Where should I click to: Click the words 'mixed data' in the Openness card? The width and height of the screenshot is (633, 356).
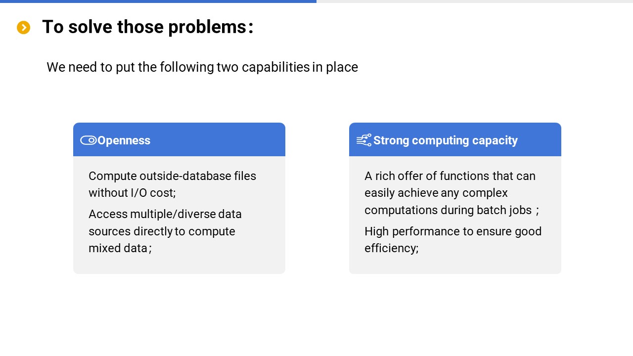118,248
